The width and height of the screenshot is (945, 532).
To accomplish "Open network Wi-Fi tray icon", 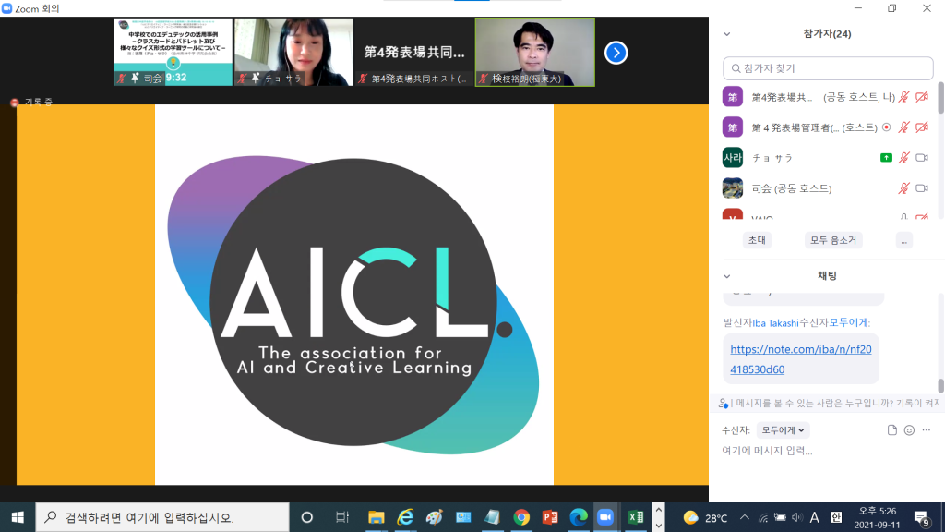I will [x=762, y=517].
